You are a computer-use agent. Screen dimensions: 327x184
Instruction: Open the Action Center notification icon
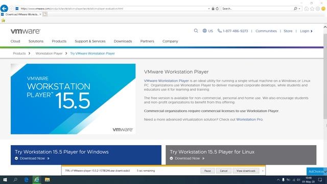coord(320,179)
